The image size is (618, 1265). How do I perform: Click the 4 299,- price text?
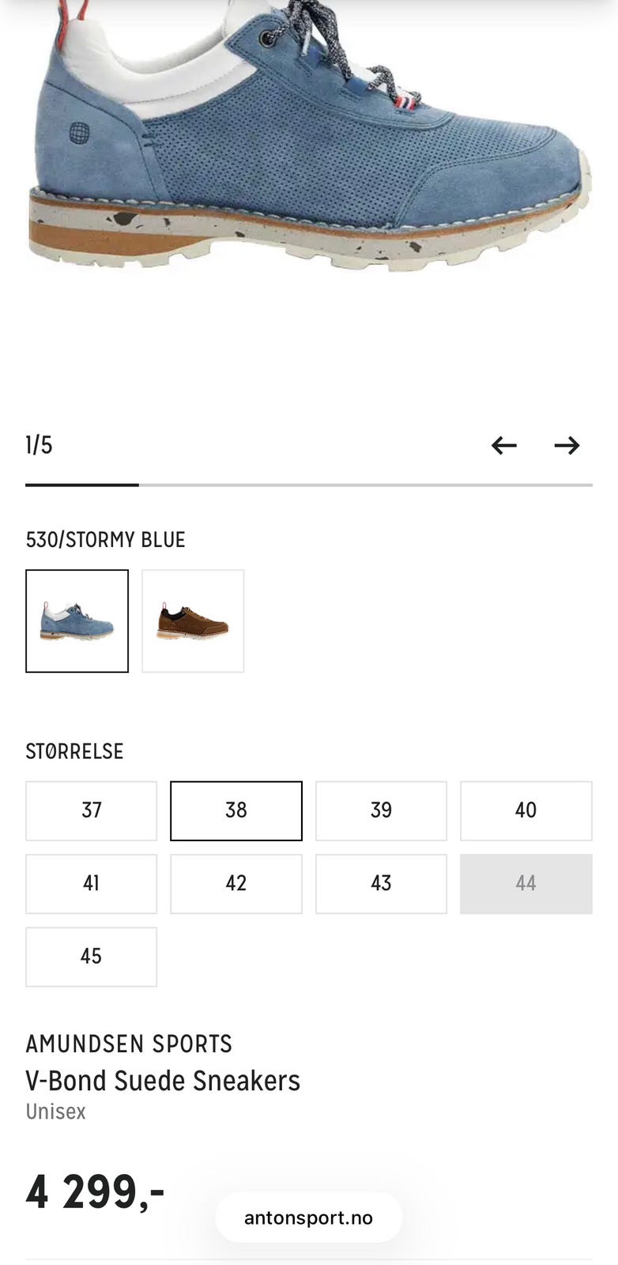95,1191
